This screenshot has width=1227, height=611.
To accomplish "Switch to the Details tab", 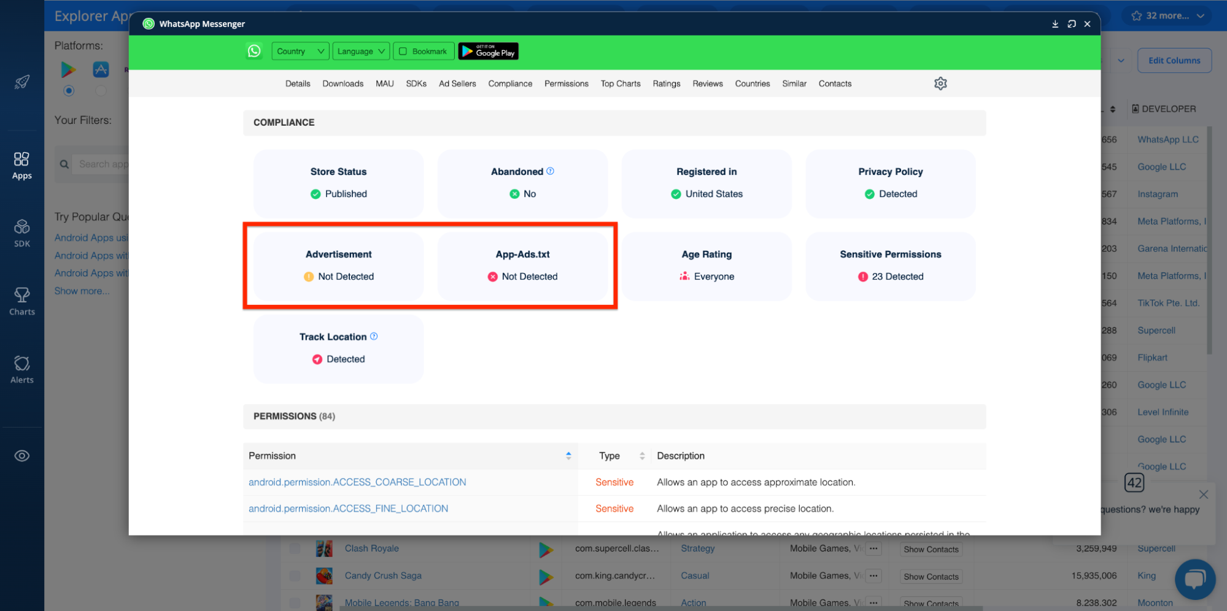I will (298, 83).
